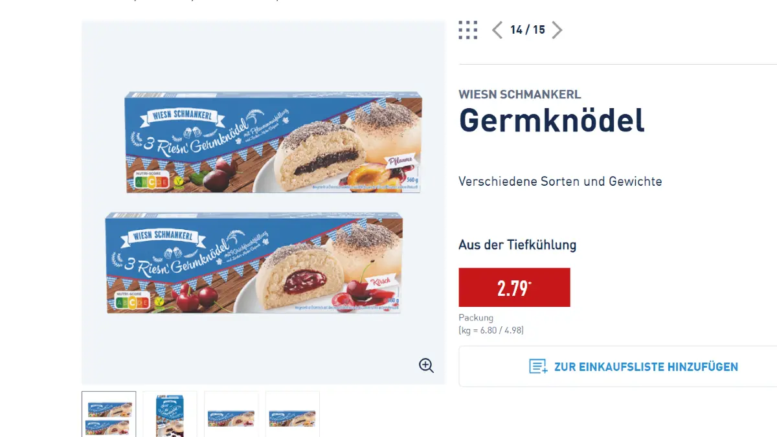
Task: Click the left arrow to view previous image
Action: (497, 30)
